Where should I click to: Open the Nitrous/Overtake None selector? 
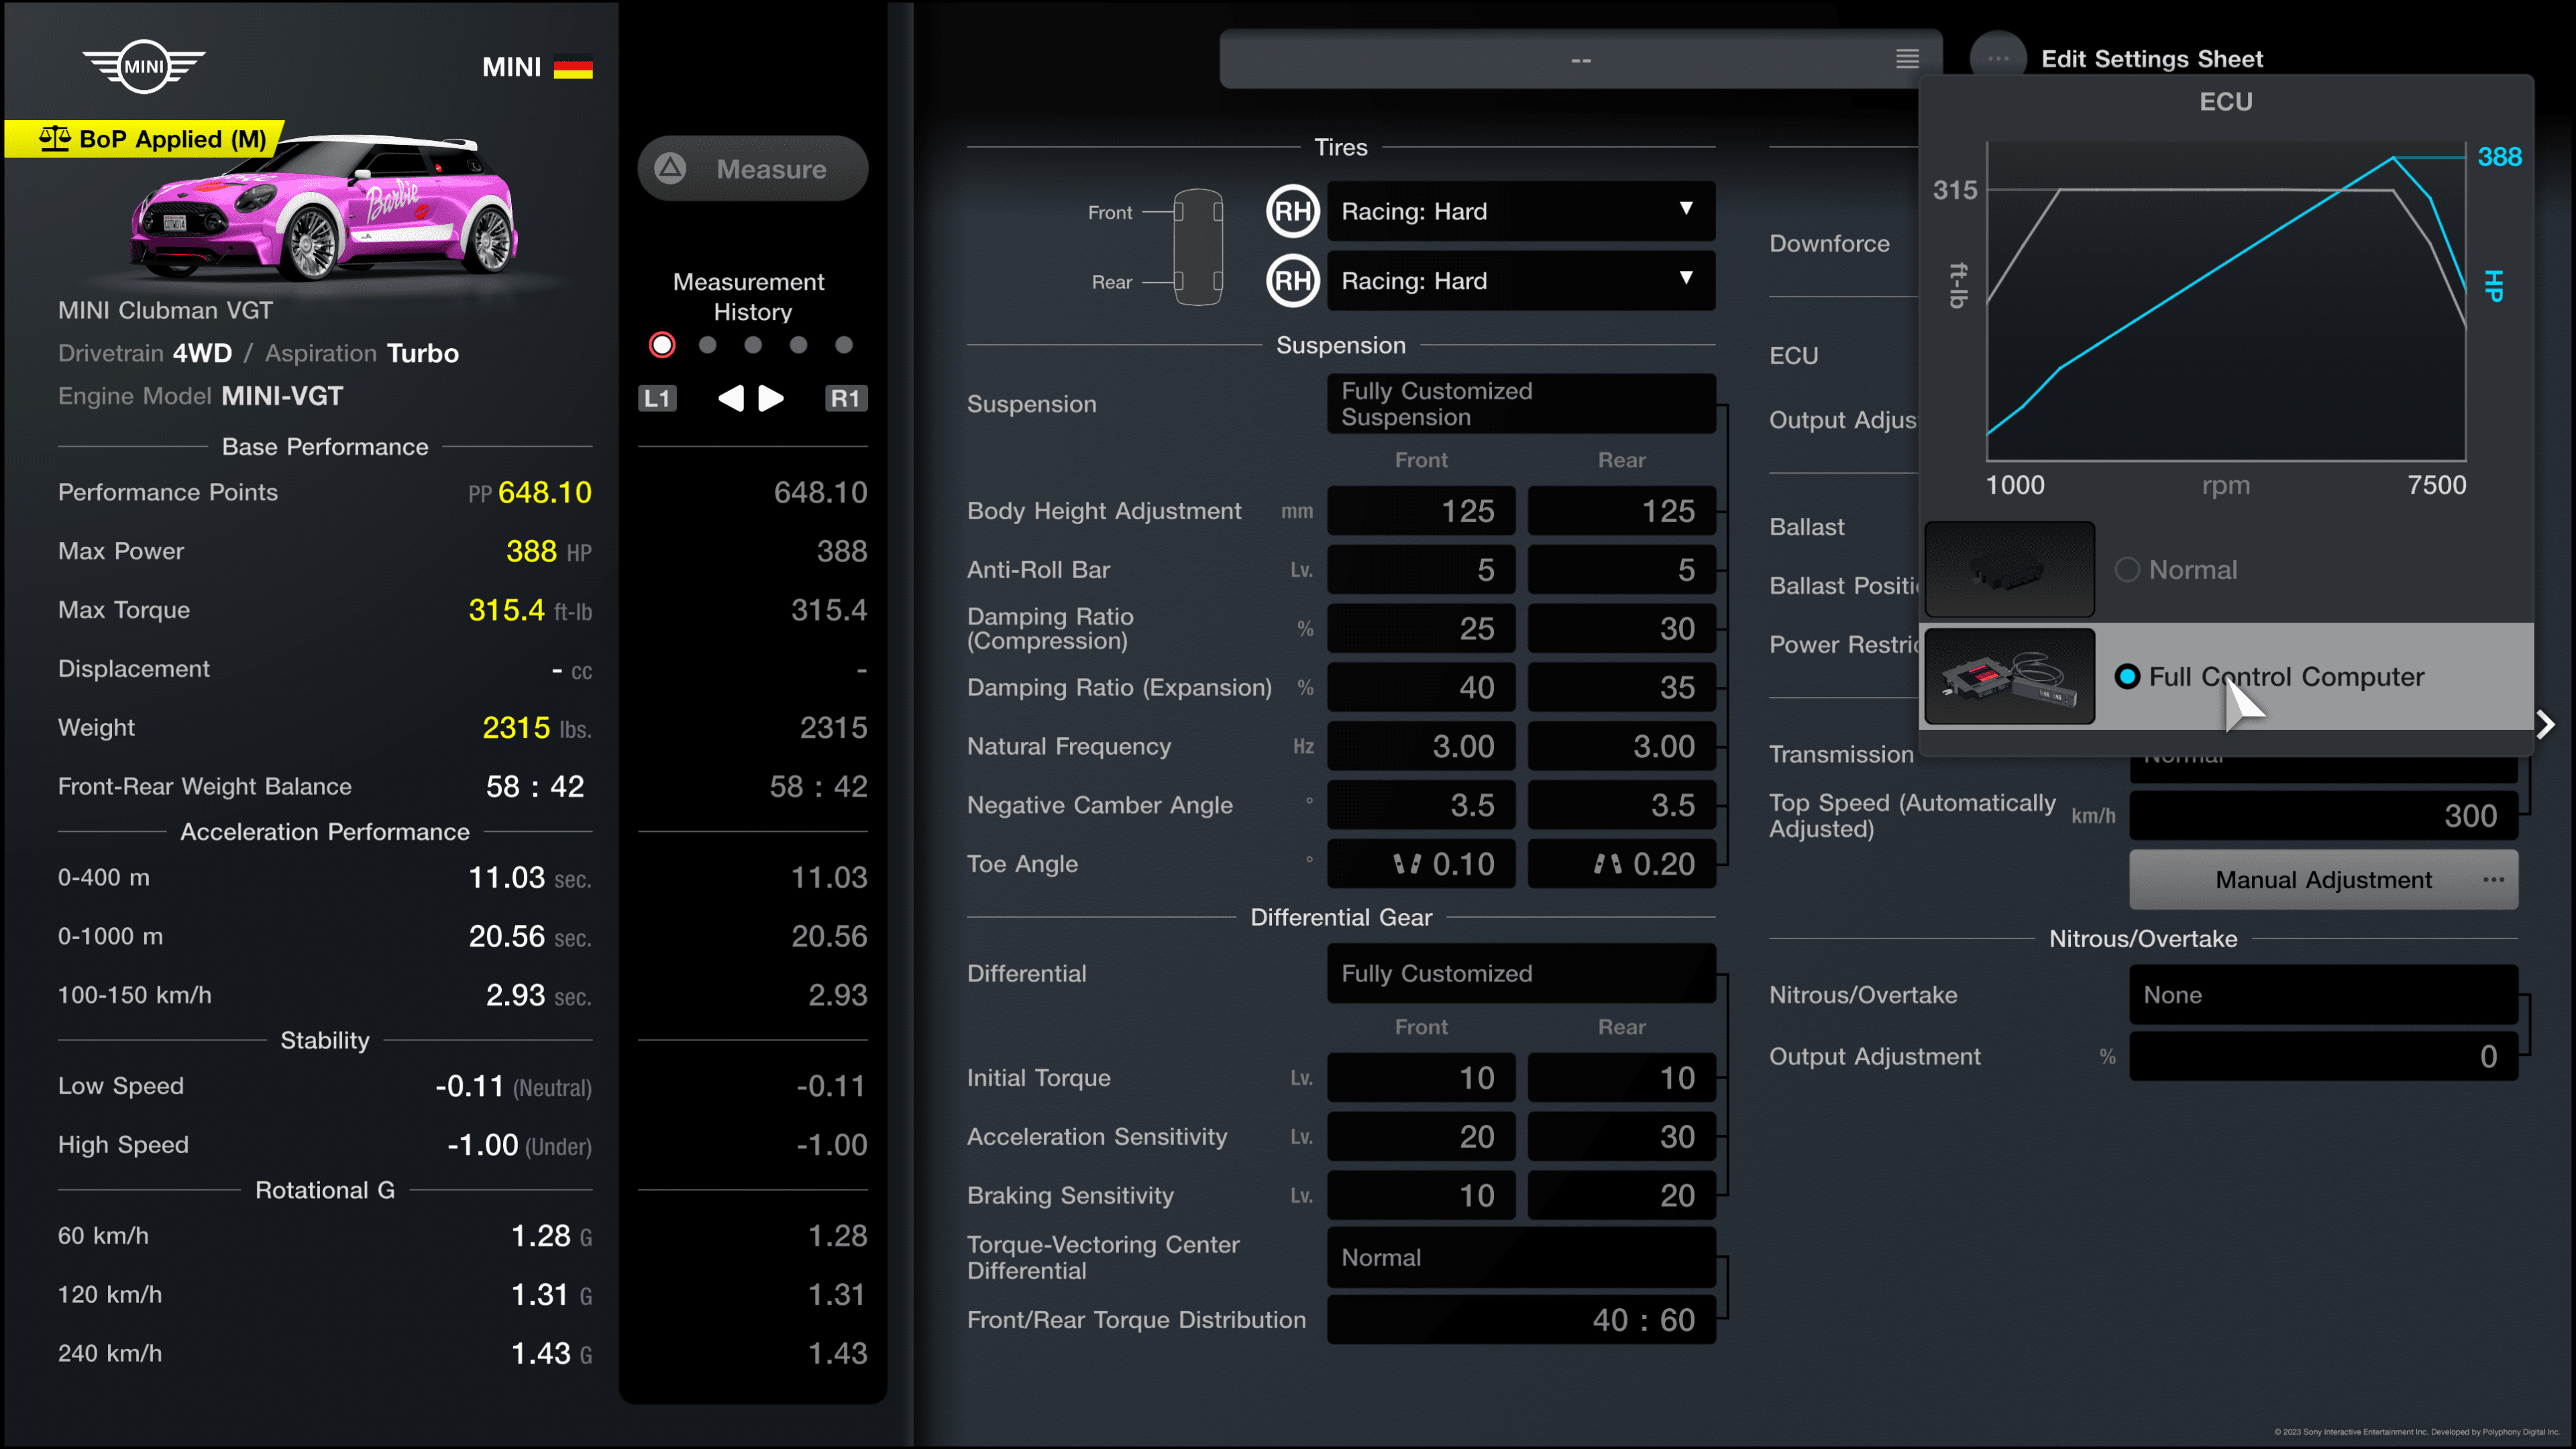click(x=2322, y=995)
